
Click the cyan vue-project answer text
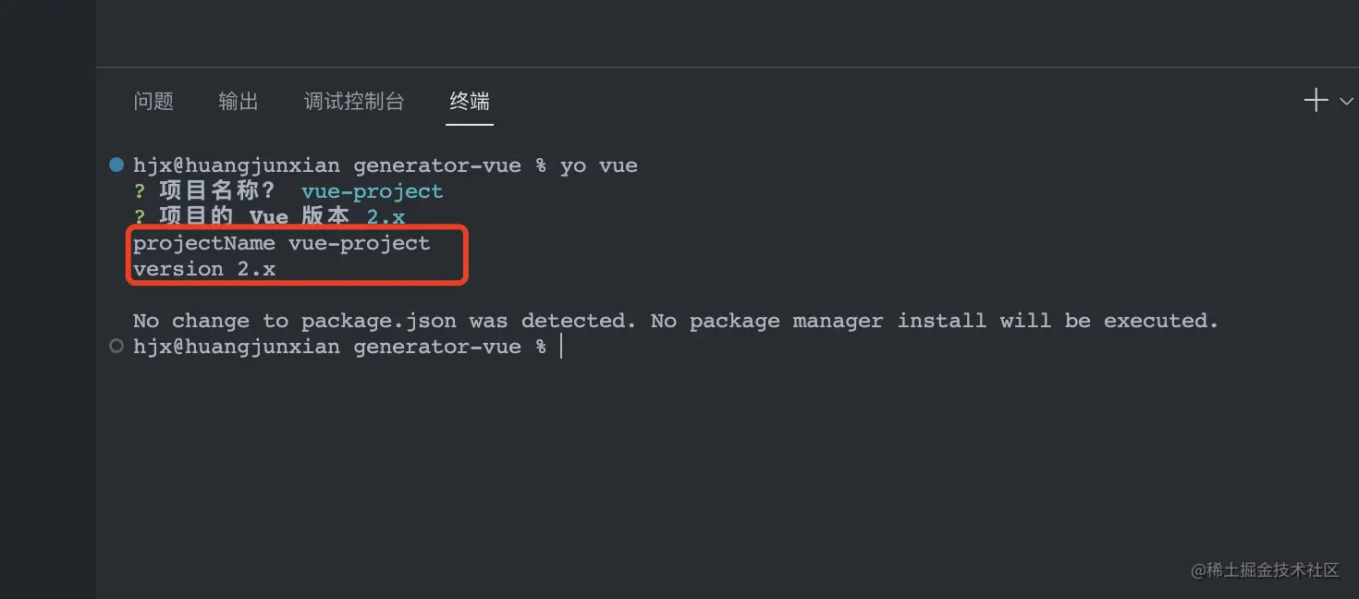point(373,191)
